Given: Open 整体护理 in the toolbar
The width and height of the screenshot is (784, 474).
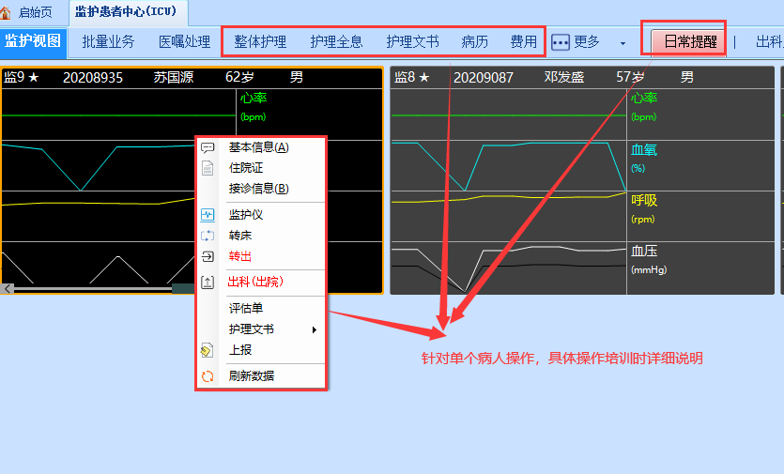Looking at the screenshot, I should (260, 41).
